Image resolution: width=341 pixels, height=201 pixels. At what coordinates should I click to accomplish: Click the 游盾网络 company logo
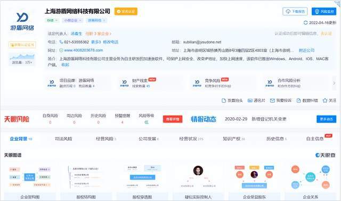[22, 21]
